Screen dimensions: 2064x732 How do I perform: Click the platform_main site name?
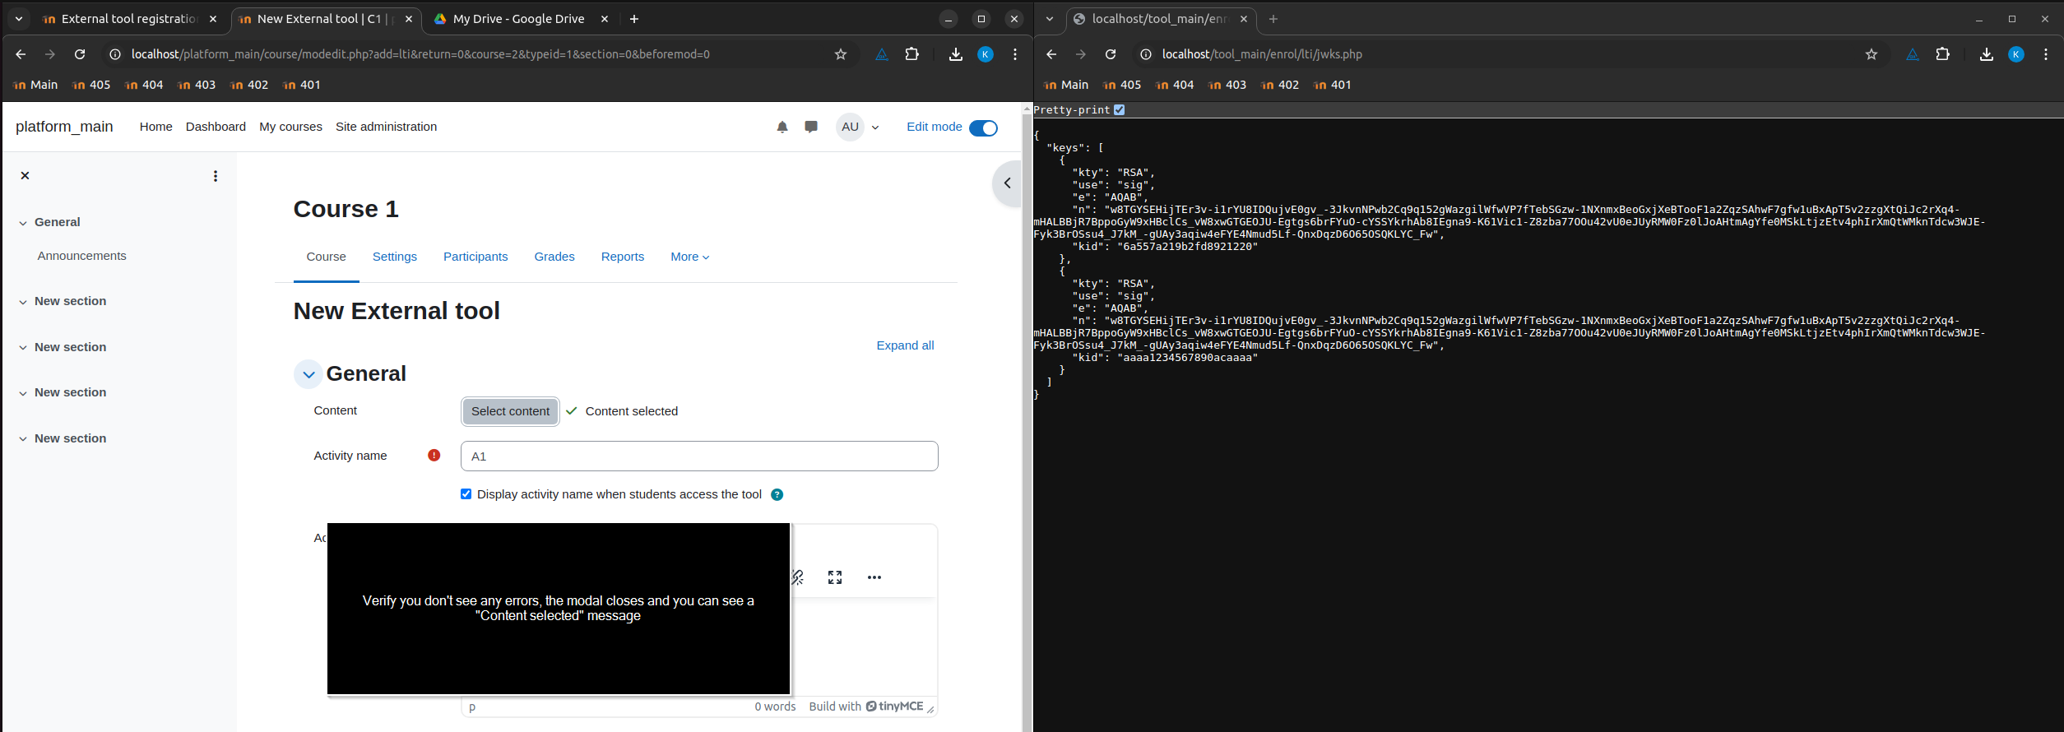[64, 127]
